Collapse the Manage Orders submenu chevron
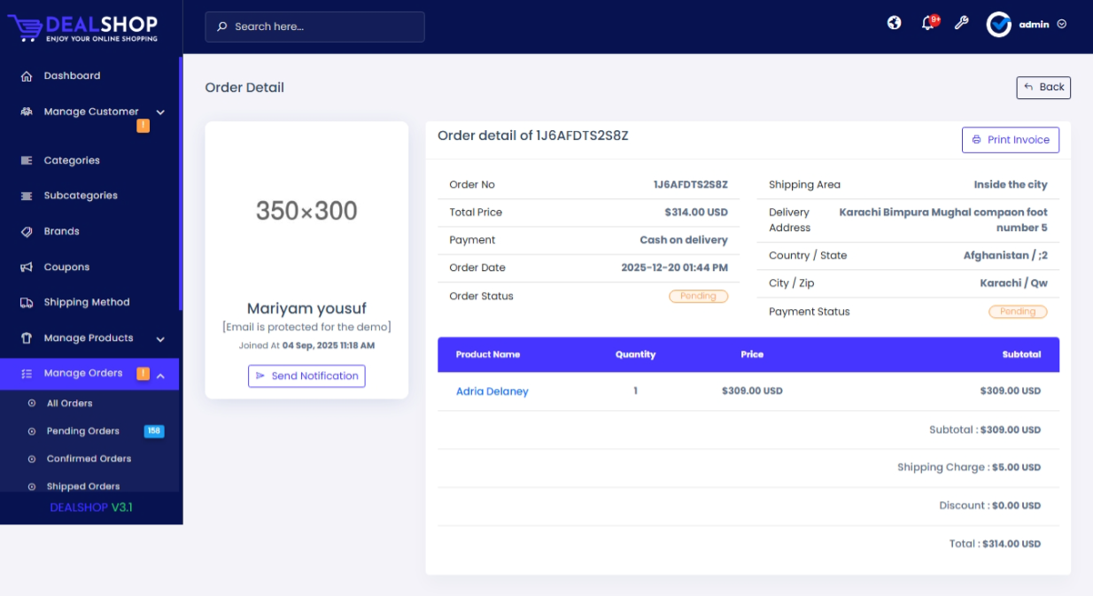 (x=160, y=375)
